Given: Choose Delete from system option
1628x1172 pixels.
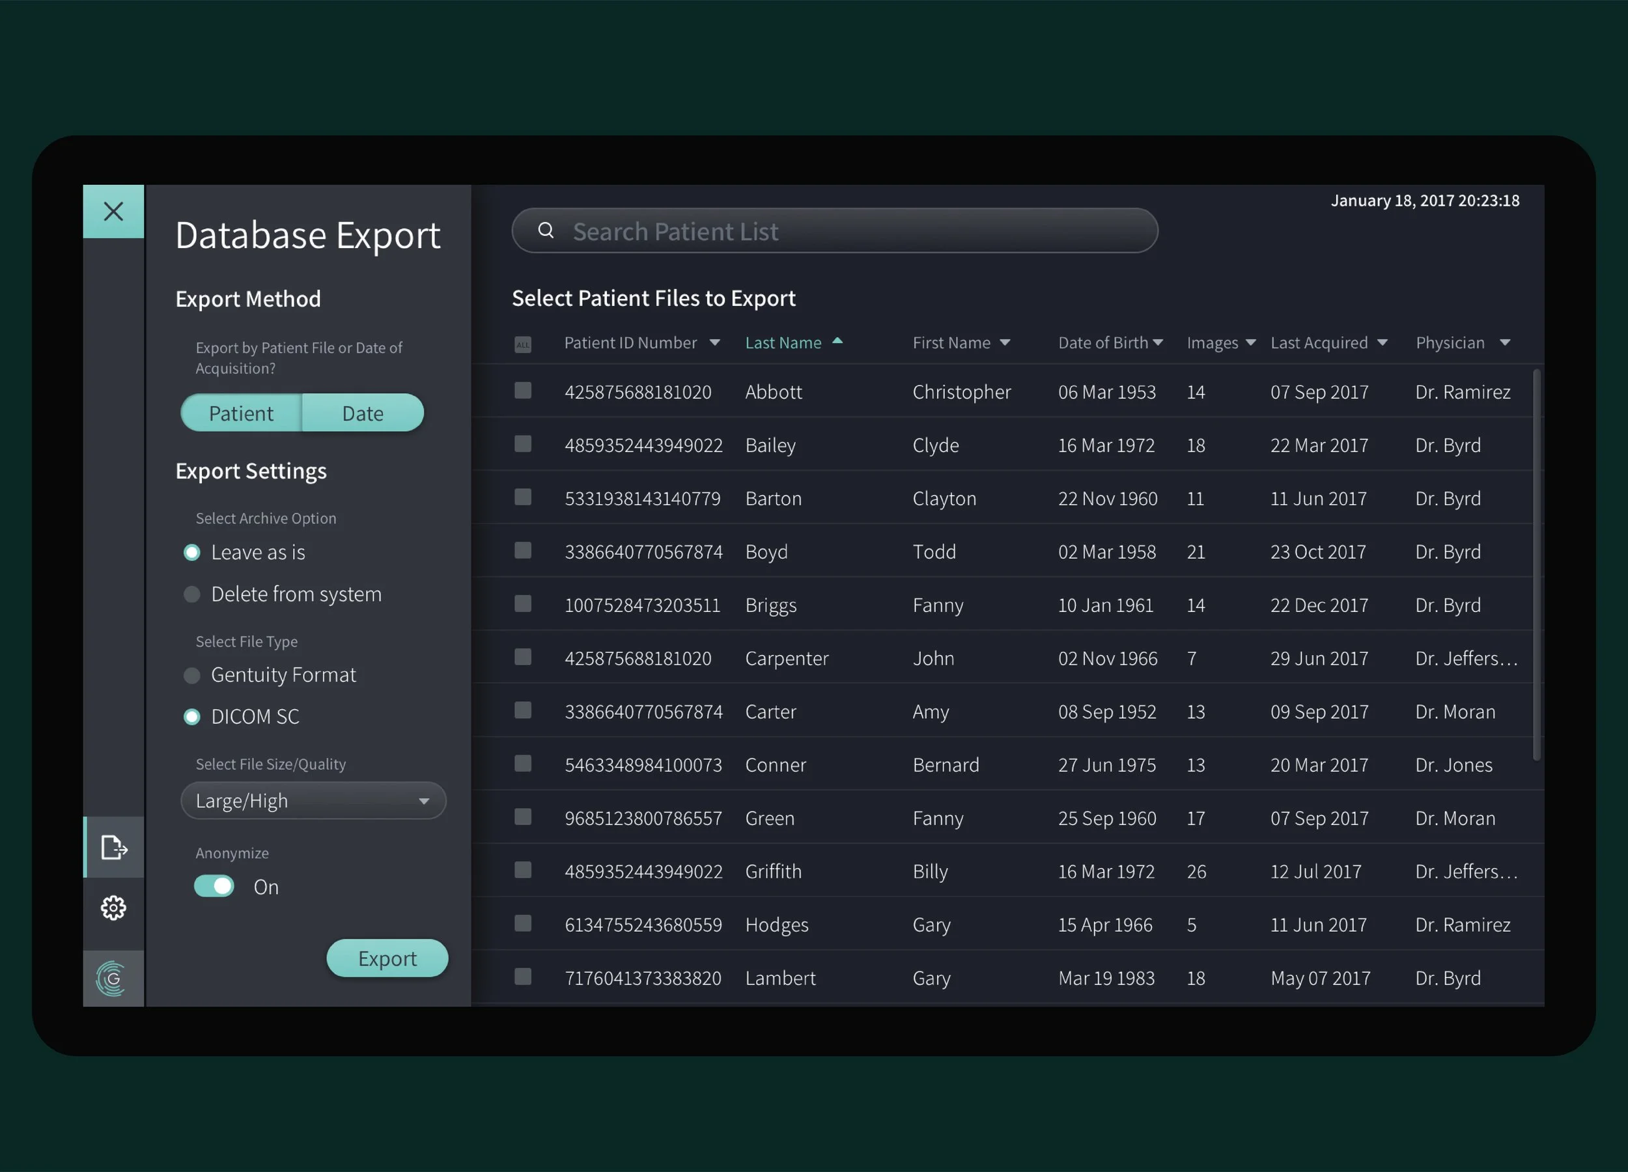Looking at the screenshot, I should point(191,594).
